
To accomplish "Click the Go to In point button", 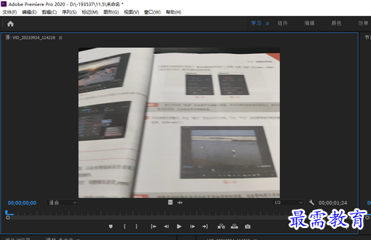I will point(153,227).
